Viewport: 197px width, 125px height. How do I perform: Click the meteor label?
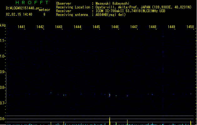point(44,10)
